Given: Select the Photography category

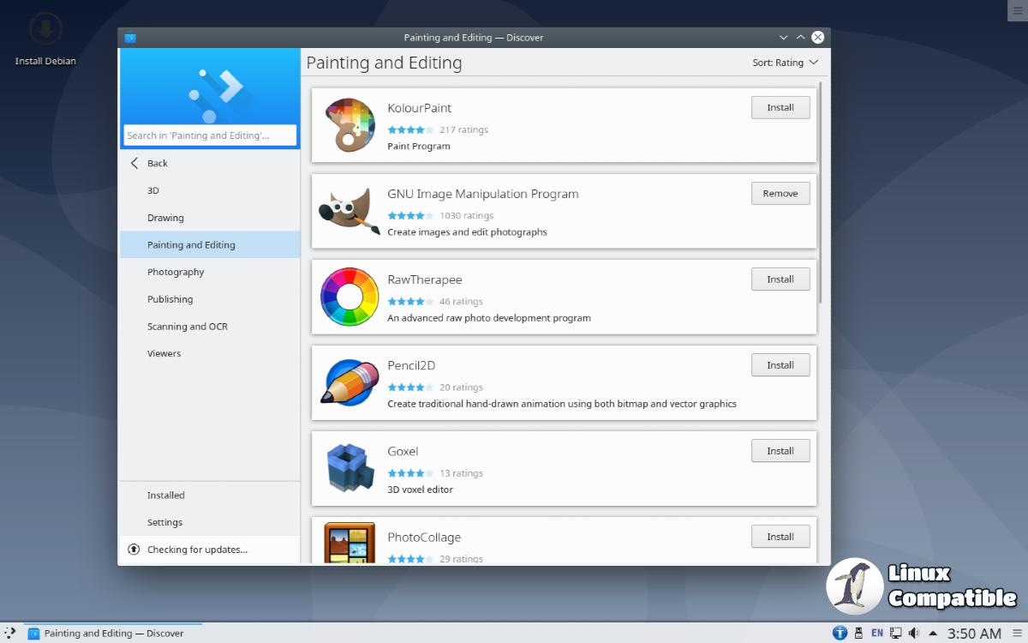Looking at the screenshot, I should point(176,272).
